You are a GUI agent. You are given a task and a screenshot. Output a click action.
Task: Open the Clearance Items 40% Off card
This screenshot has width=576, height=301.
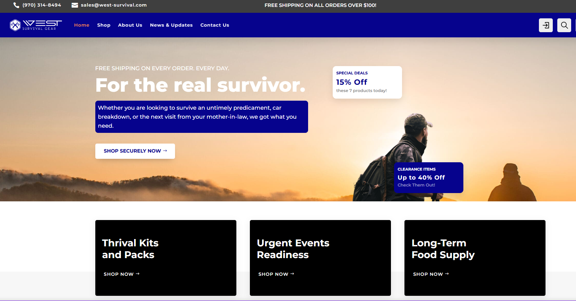tap(429, 177)
